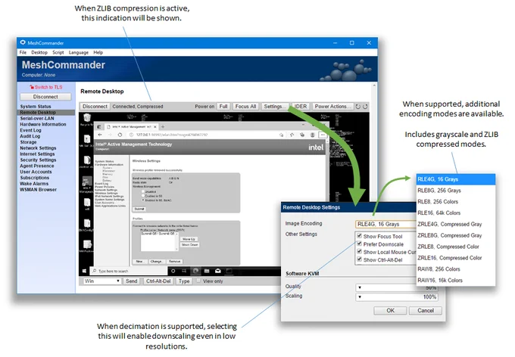Toggle Prefer Downscale checkbox
The image size is (515, 357).
pos(359,244)
